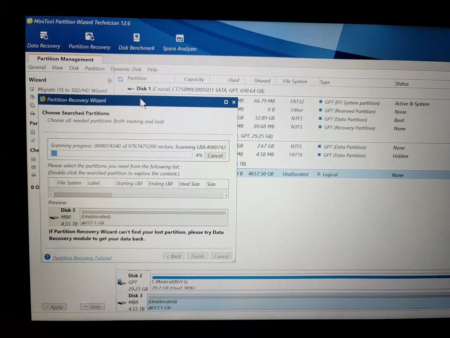The width and height of the screenshot is (450, 338).
Task: Click the Finish button in wizard
Action: point(197,256)
